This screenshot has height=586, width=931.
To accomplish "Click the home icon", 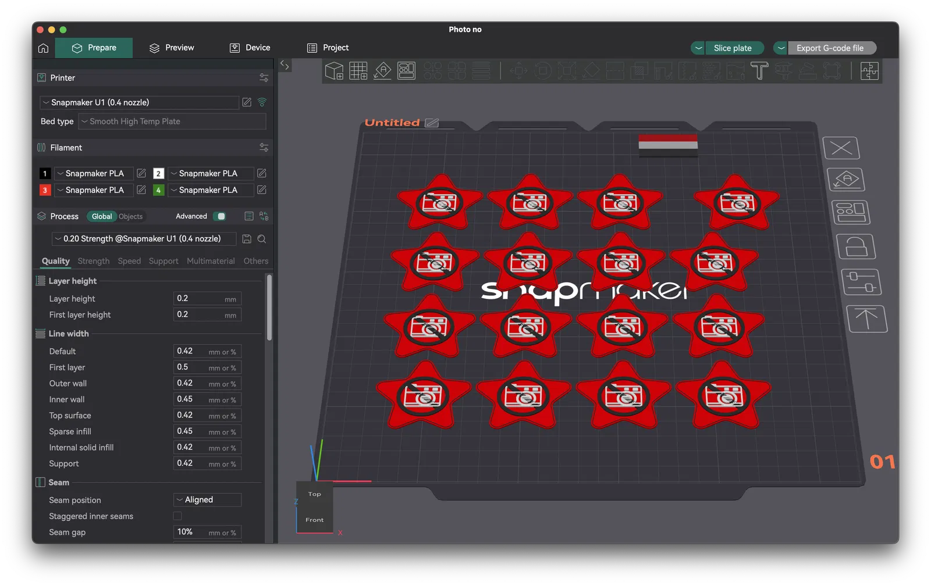I will (43, 48).
